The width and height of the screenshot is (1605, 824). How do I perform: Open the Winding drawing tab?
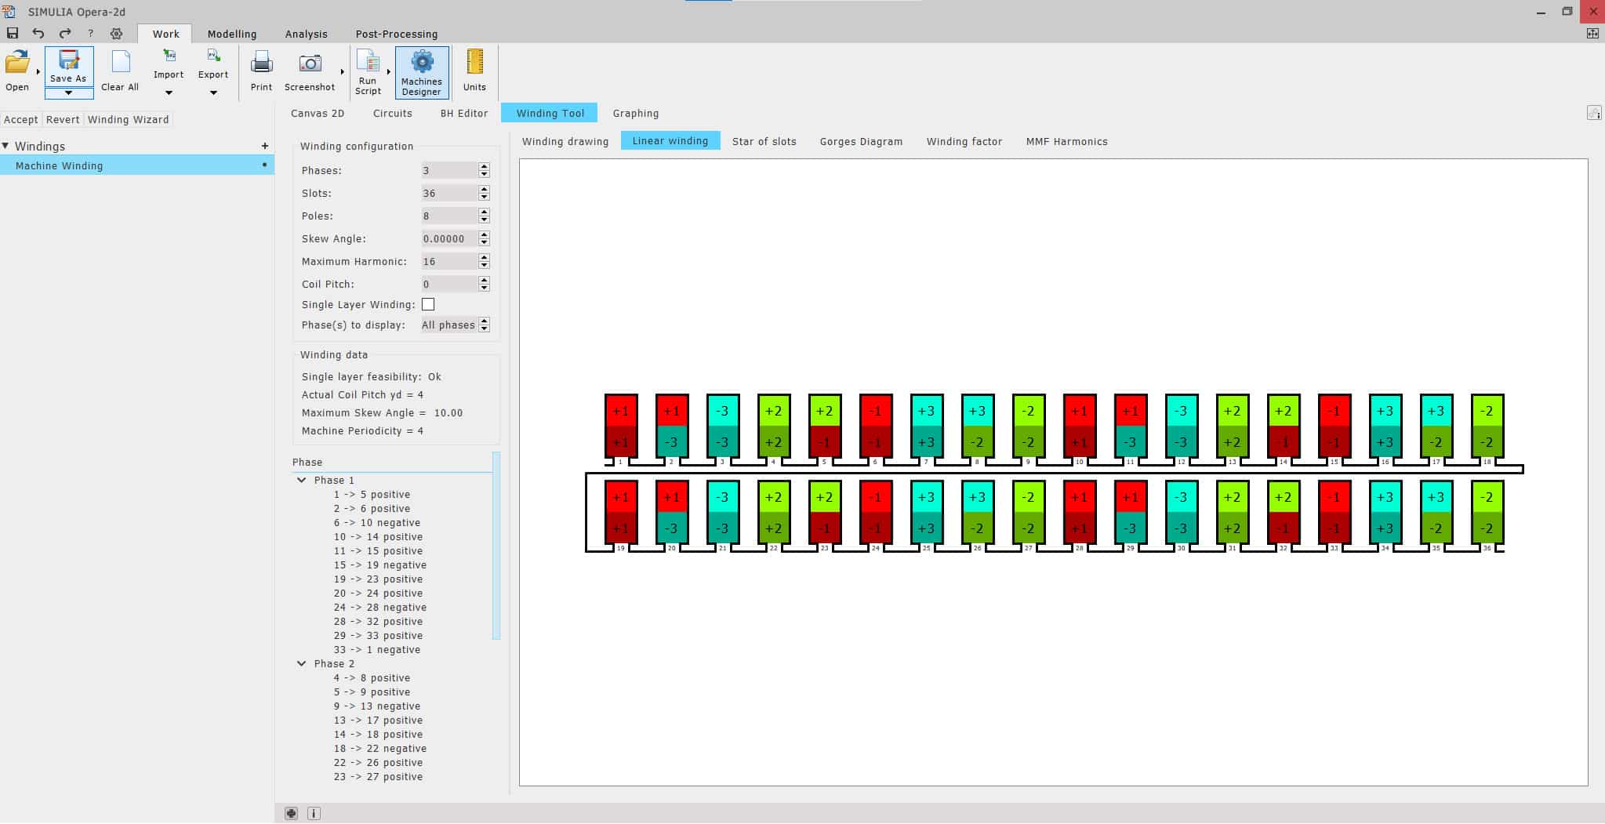565,141
